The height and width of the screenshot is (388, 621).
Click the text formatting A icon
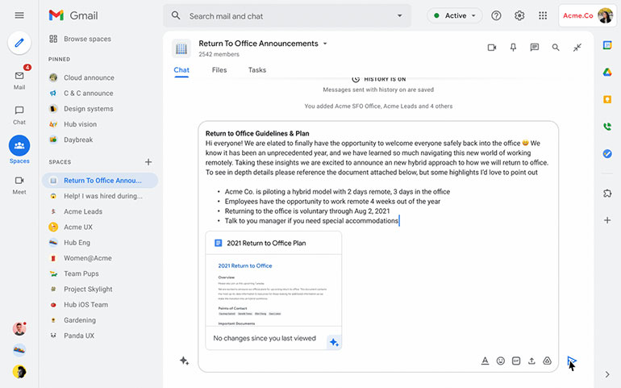485,361
